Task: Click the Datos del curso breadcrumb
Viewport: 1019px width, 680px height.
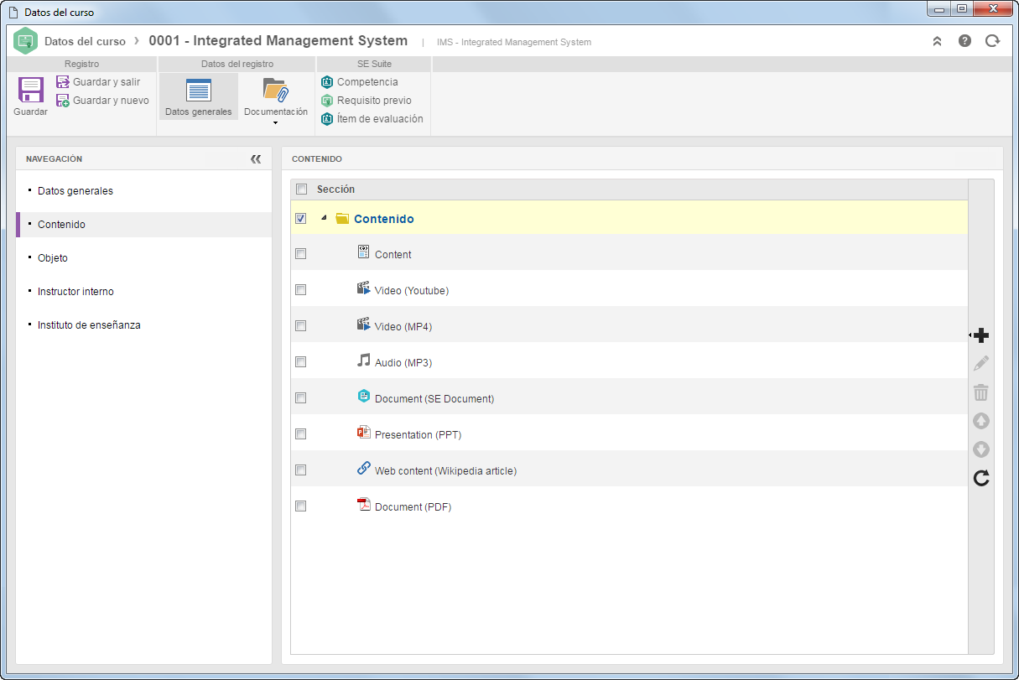Action: pyautogui.click(x=85, y=41)
